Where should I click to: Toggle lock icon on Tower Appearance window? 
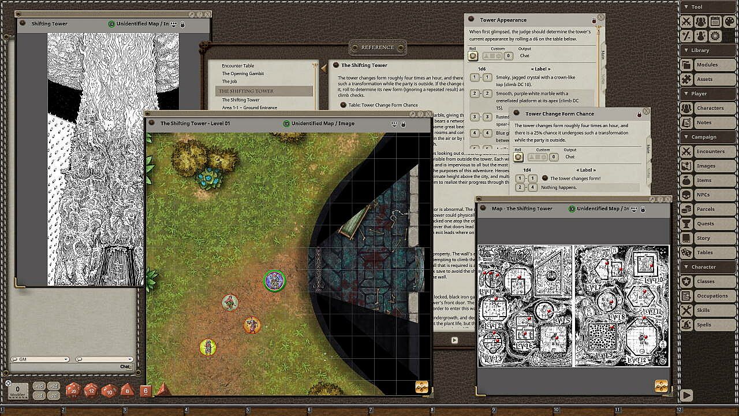(x=594, y=20)
